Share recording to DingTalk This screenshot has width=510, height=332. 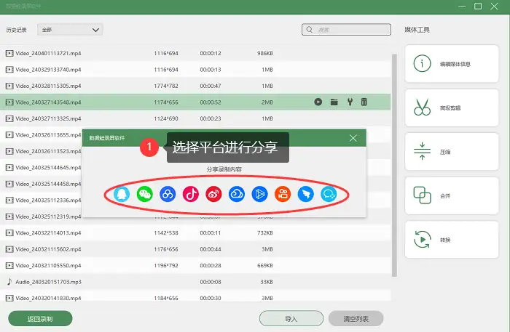pyautogui.click(x=306, y=194)
